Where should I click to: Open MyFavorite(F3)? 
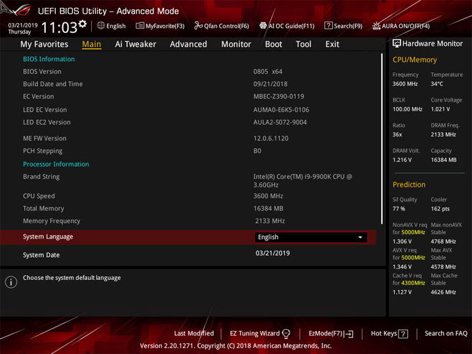point(160,26)
